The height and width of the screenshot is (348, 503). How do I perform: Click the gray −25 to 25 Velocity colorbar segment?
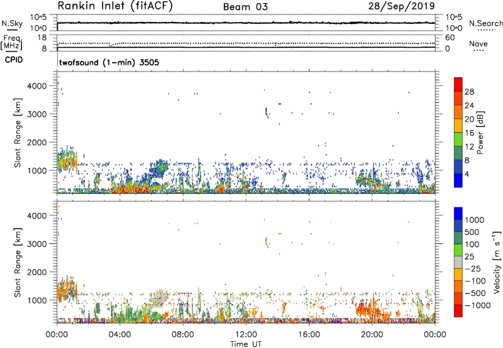(x=458, y=262)
